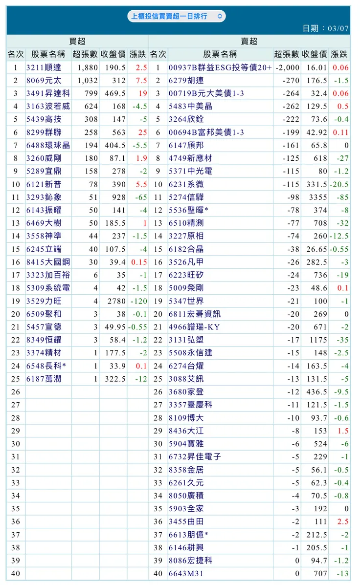Open stock link 8358金居
The height and width of the screenshot is (585, 362).
click(x=186, y=470)
